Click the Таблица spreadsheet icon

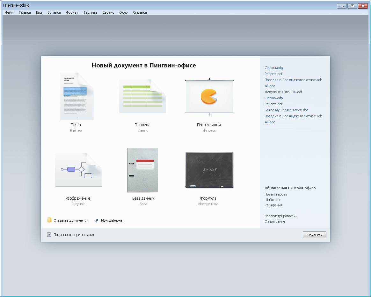tap(142, 96)
